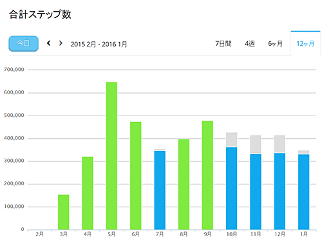
Task: Click the blue 12月 bar
Action: click(279, 191)
